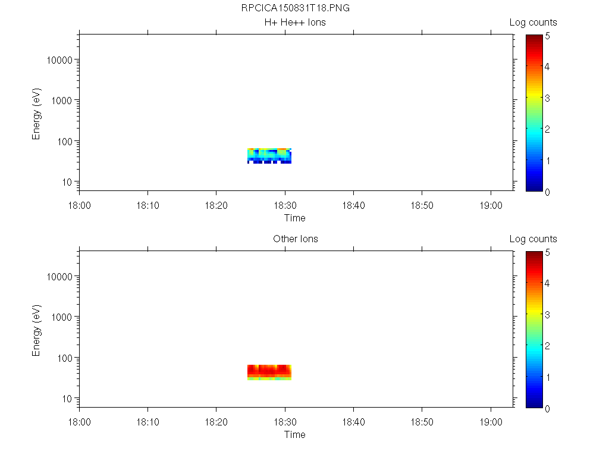Click the 18:00 tick label of Other Ions plot
This screenshot has height=457, width=609.
[79, 422]
